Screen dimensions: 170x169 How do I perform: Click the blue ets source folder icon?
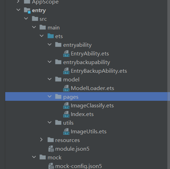pyautogui.click(x=51, y=36)
